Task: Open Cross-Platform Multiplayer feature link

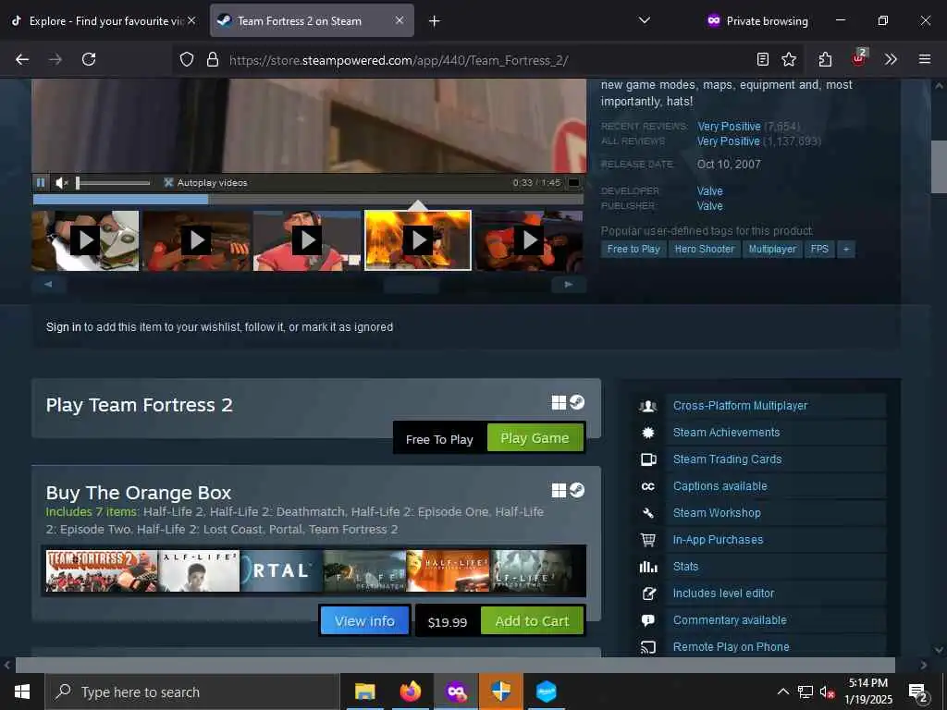Action: click(740, 406)
